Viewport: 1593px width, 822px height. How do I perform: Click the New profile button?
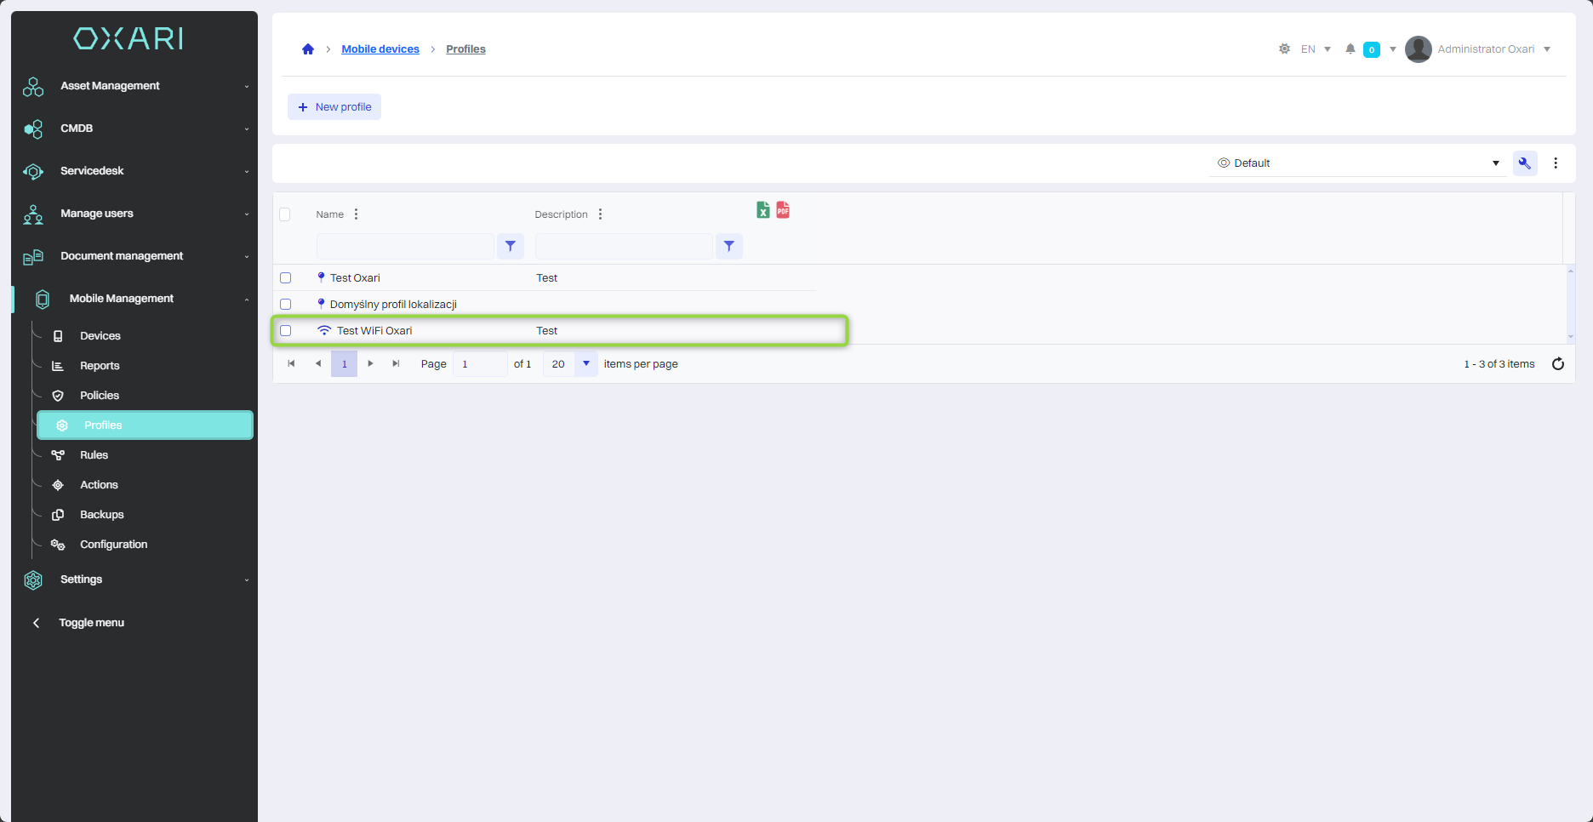click(x=334, y=107)
